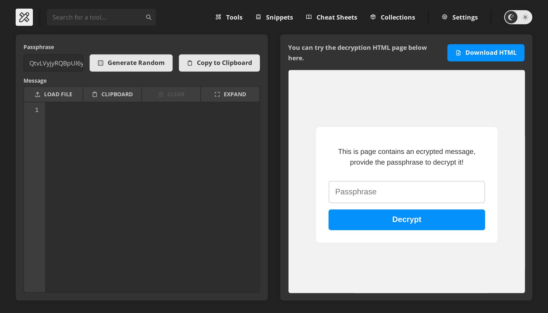Viewport: 548px width, 313px height.
Task: Click line 1 of the message editor
Action: 152,110
